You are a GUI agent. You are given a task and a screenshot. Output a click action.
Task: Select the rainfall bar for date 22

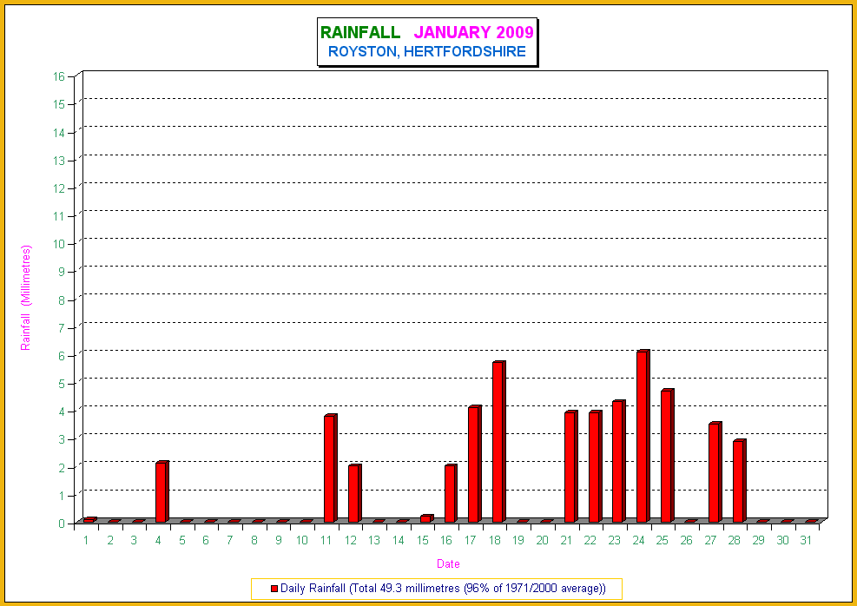[595, 467]
